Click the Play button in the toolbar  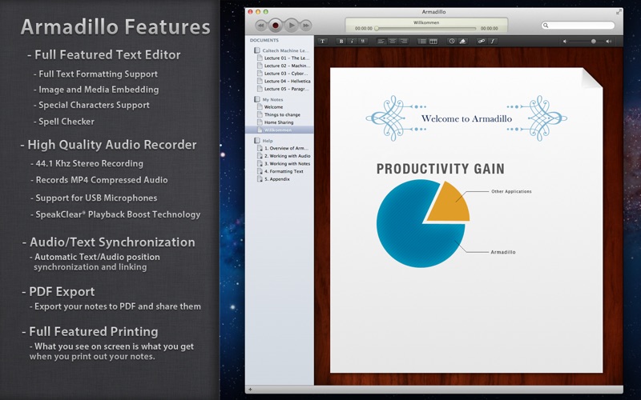click(x=291, y=26)
